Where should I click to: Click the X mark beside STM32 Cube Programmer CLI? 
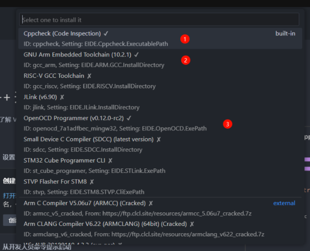[x=110, y=161]
